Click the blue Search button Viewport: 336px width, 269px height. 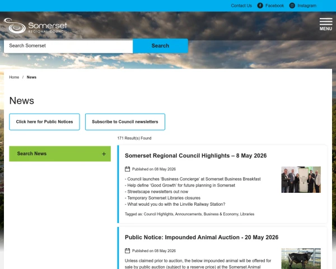[x=160, y=46]
